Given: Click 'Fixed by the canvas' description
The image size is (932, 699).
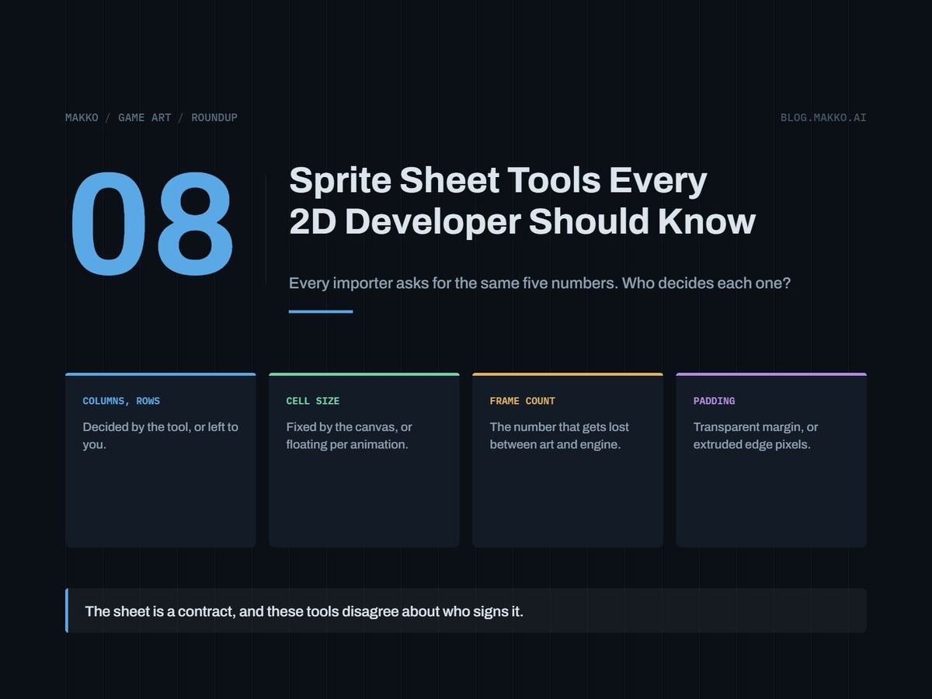Looking at the screenshot, I should [x=349, y=436].
